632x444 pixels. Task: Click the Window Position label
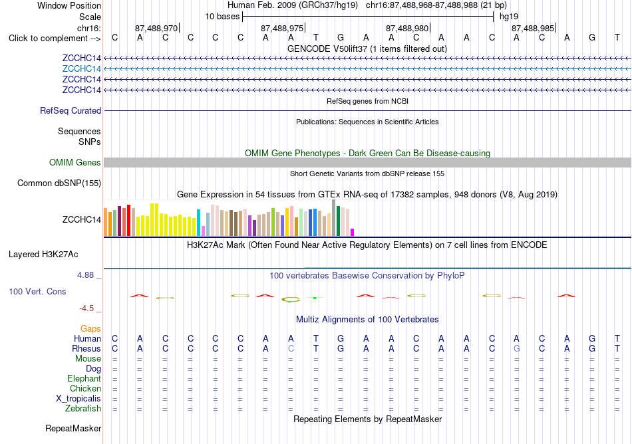69,5
